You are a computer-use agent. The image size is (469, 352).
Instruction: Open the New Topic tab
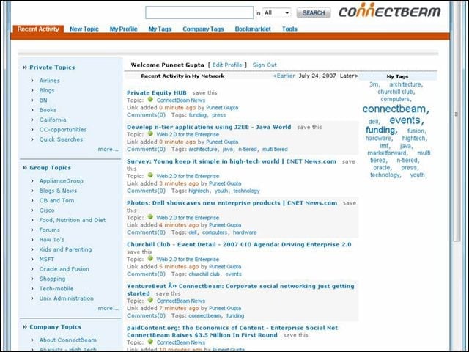tap(84, 29)
